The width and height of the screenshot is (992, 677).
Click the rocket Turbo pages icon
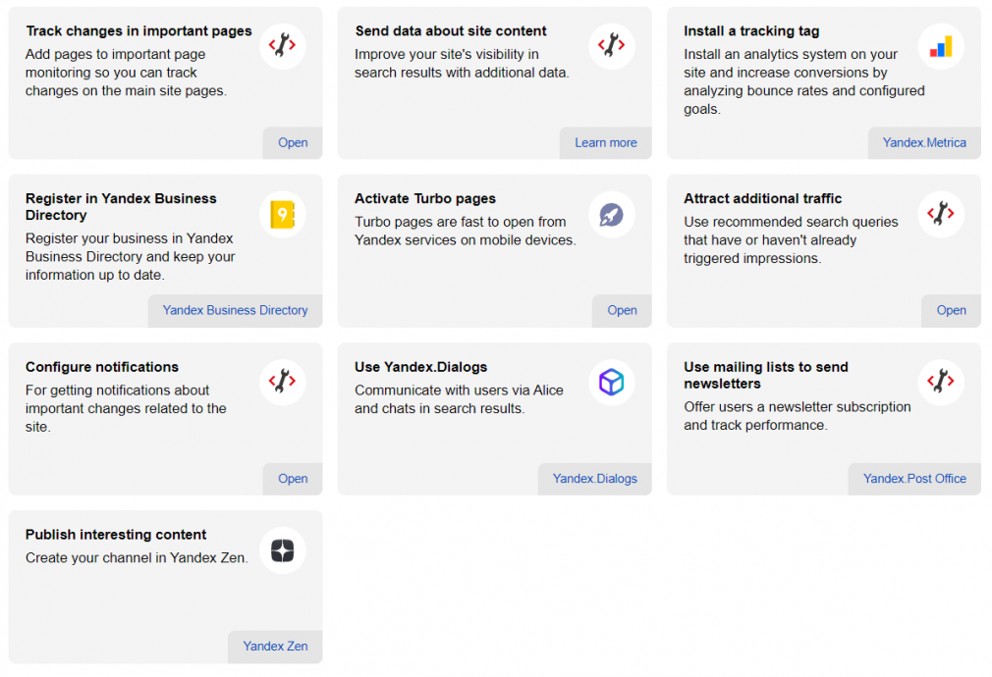612,214
